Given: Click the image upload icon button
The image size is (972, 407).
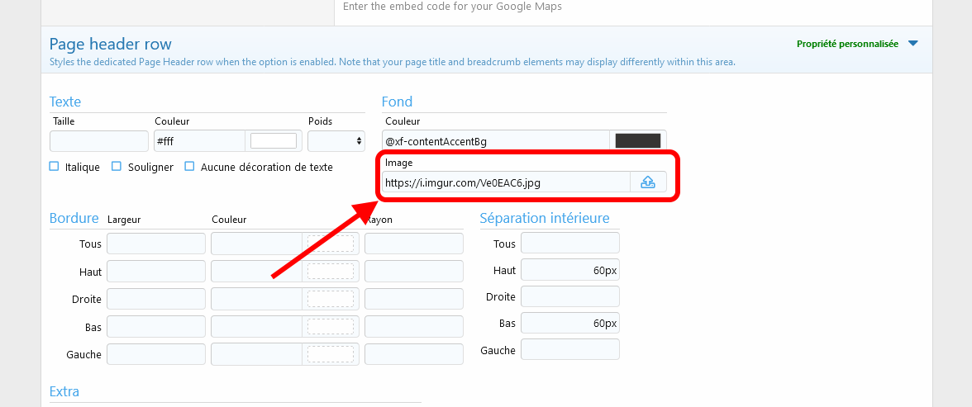Looking at the screenshot, I should point(648,182).
